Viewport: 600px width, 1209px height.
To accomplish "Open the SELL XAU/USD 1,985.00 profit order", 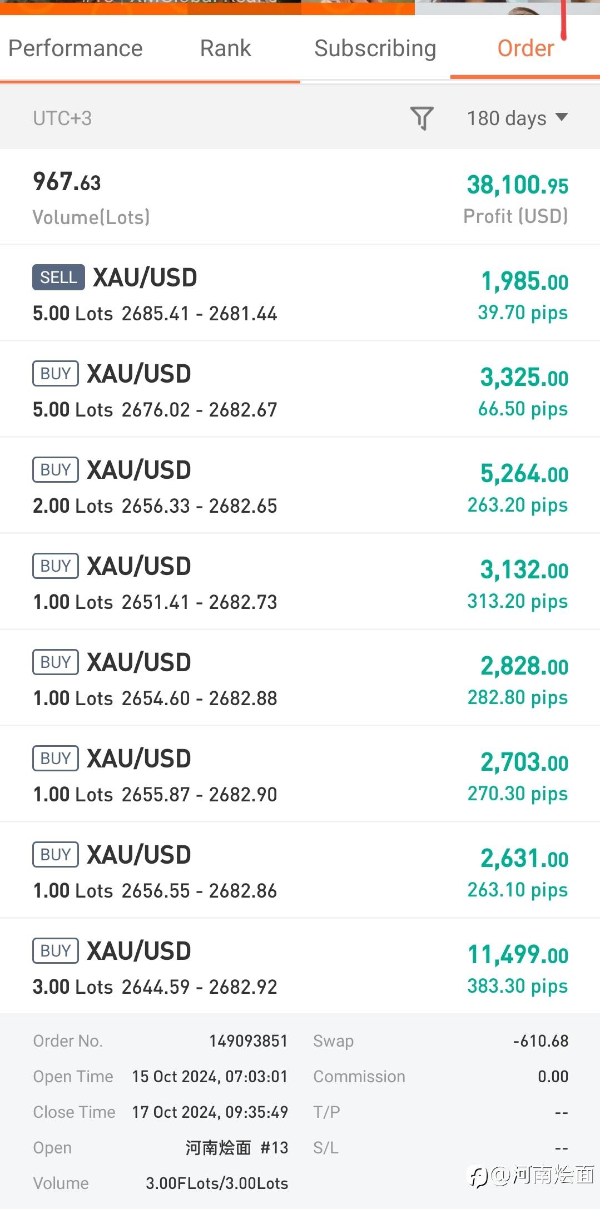I will pos(300,294).
